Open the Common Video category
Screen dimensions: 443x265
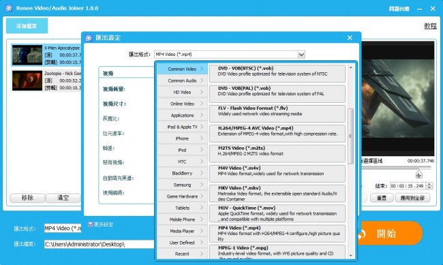182,69
